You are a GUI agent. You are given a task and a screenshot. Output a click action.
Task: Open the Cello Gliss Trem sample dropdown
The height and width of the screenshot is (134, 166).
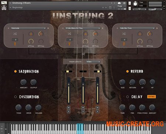click(x=137, y=28)
